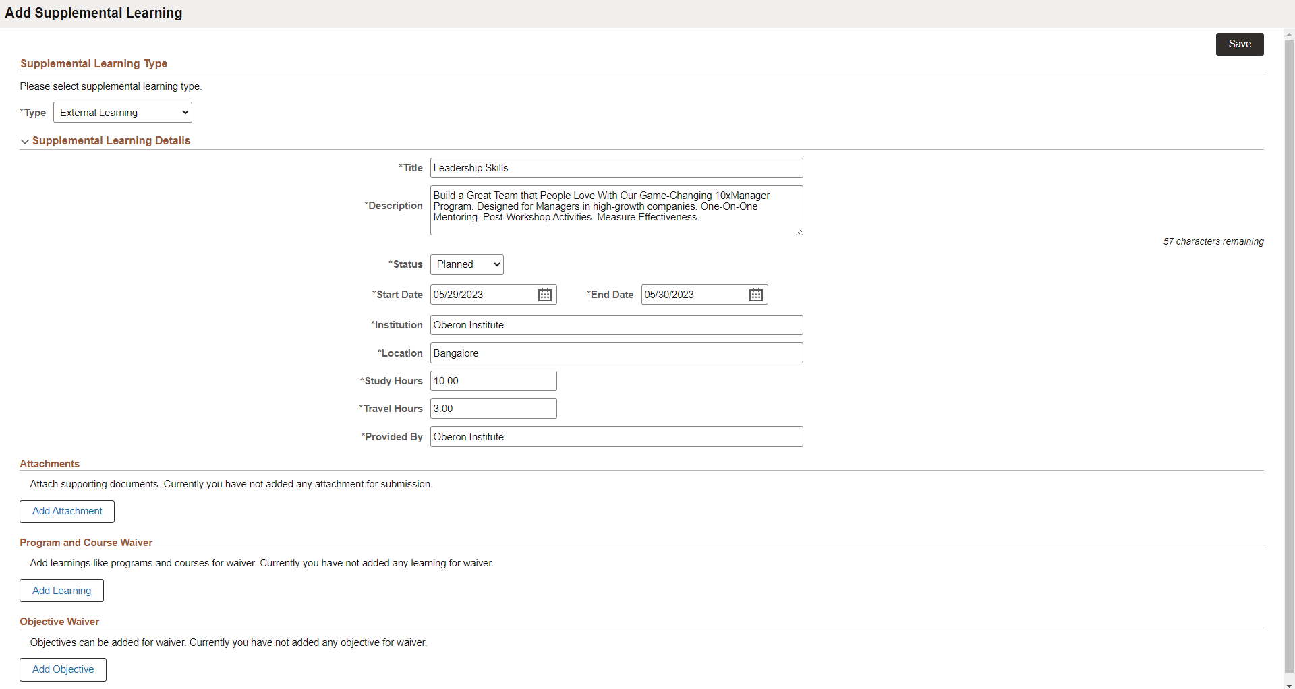Click the vertical scrollbar thumb
Image resolution: width=1295 pixels, height=689 pixels.
click(1289, 355)
